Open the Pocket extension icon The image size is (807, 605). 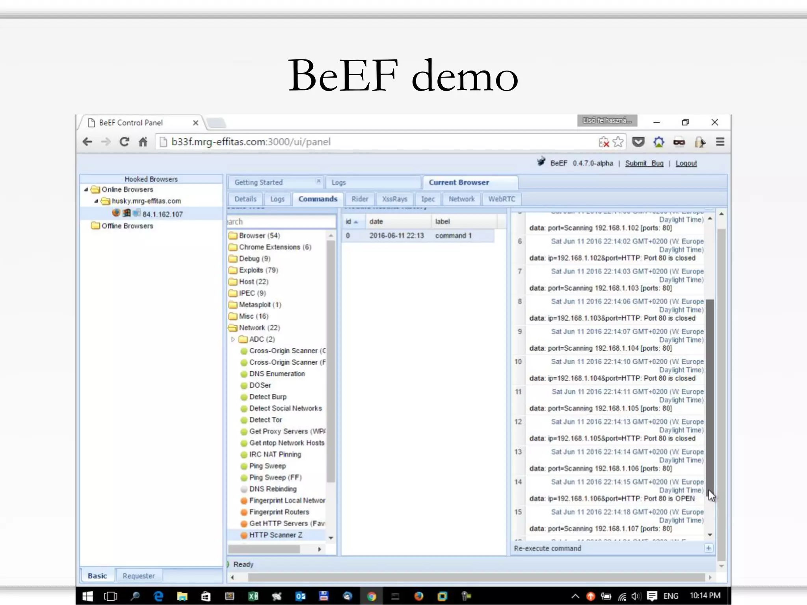click(x=638, y=142)
